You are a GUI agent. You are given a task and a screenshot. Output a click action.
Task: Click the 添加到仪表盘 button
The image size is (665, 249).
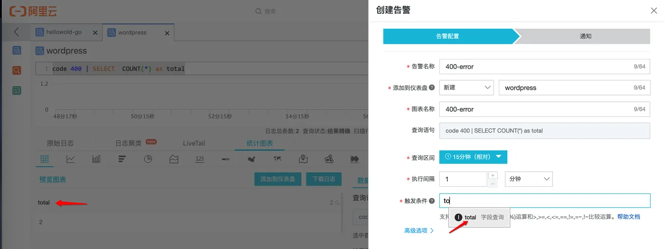(x=278, y=179)
